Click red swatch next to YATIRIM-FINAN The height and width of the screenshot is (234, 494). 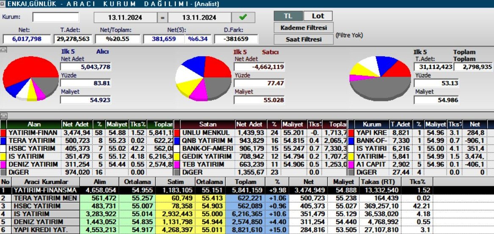pos(3,133)
